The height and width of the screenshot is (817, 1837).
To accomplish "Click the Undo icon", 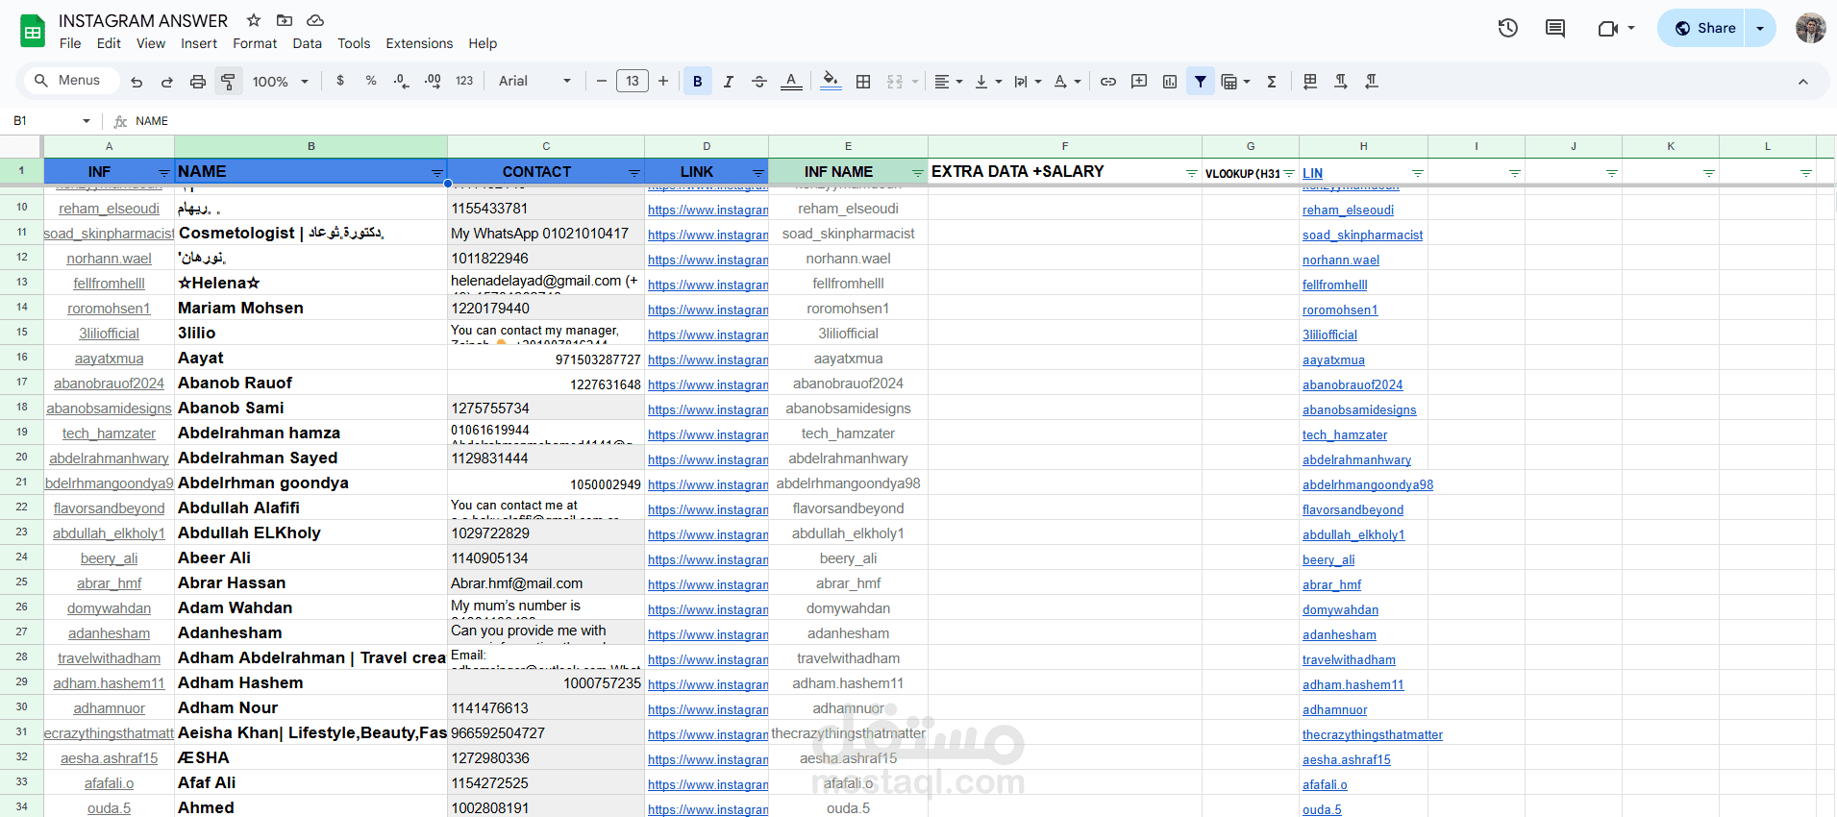I will pyautogui.click(x=137, y=82).
